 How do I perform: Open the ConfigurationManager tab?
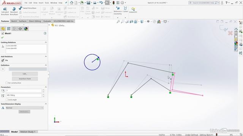pos(14,29)
